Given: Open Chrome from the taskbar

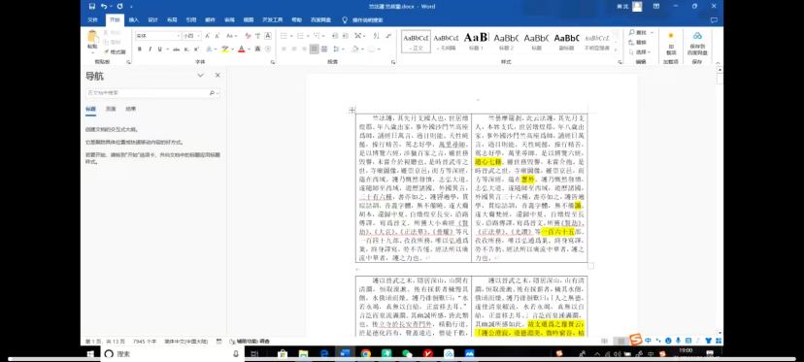Looking at the screenshot, I should (366, 354).
